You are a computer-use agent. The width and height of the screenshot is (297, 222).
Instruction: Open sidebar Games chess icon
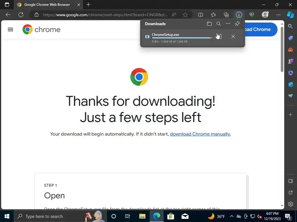coord(290,61)
